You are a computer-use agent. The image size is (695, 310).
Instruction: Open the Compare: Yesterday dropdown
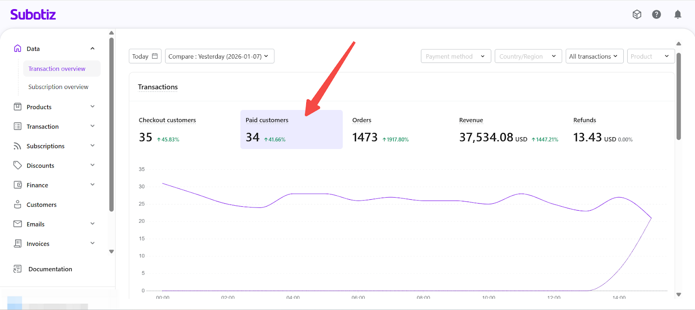219,56
